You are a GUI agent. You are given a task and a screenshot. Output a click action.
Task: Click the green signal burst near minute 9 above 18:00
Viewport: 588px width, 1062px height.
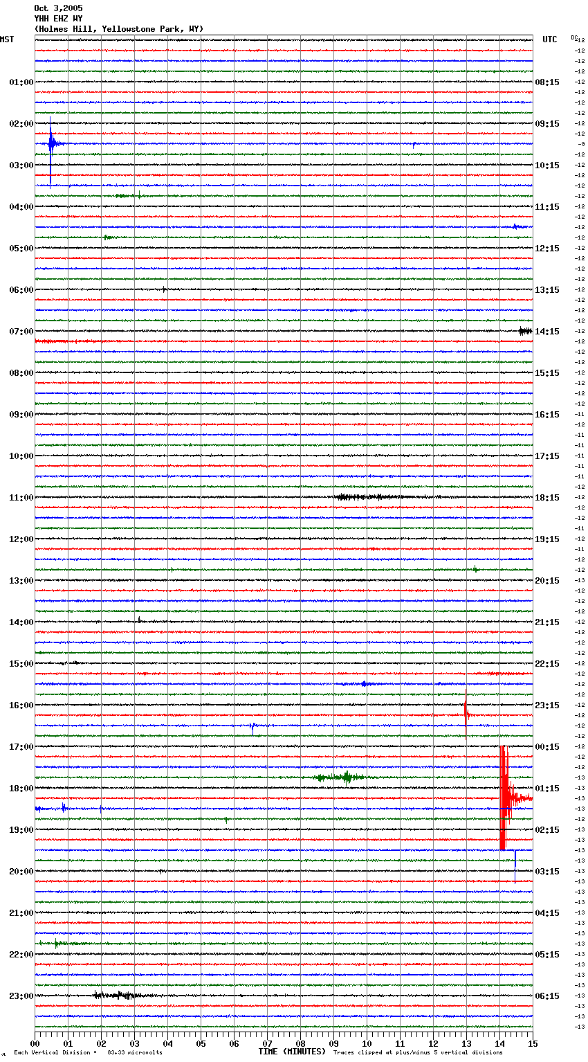tap(342, 777)
